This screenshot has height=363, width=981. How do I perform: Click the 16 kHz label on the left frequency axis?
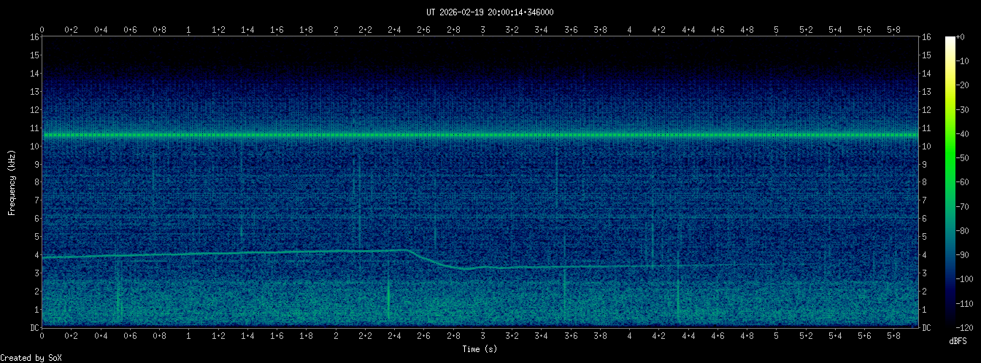tap(34, 37)
